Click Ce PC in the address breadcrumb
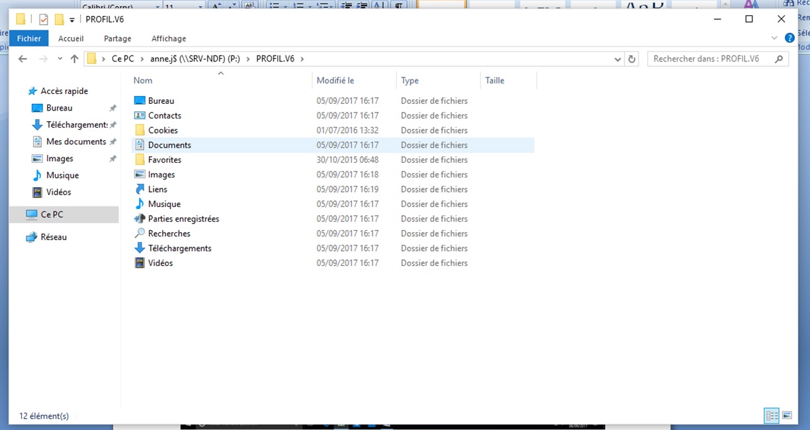Screen dimensions: 810x430 pyautogui.click(x=122, y=59)
